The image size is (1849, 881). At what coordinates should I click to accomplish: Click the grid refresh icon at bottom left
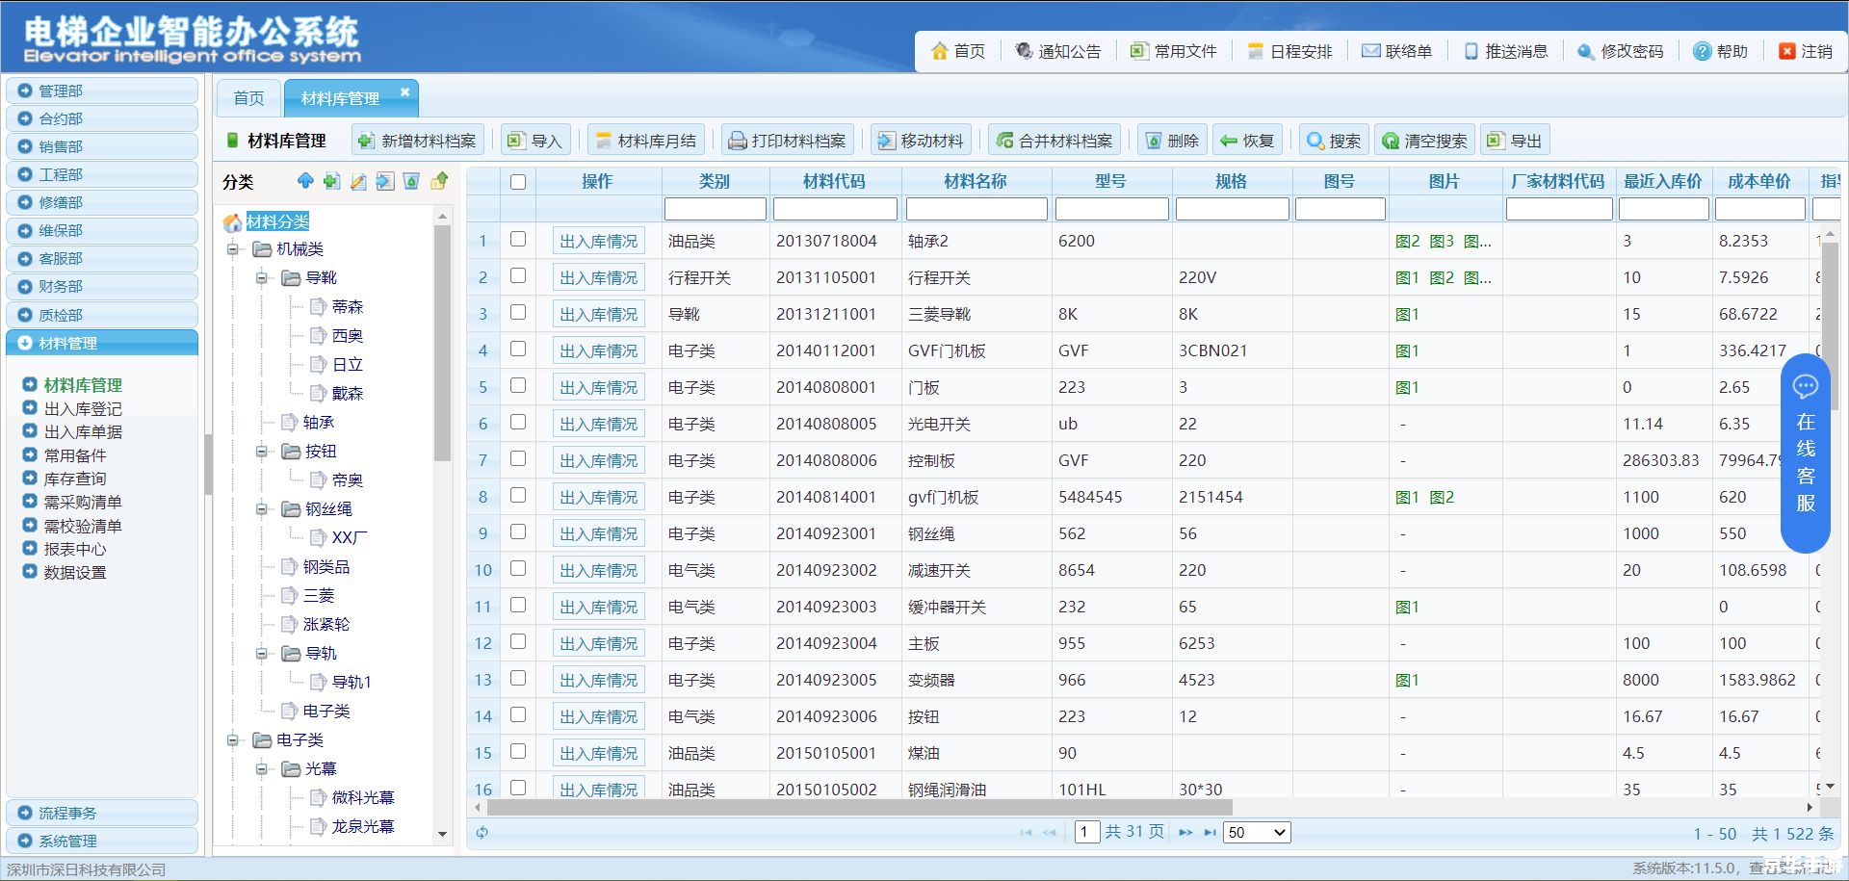pyautogui.click(x=482, y=832)
